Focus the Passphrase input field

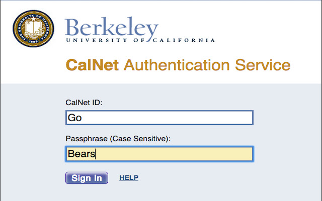click(159, 154)
